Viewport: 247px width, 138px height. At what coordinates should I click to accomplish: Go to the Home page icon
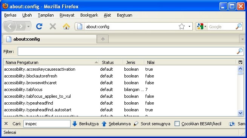pyautogui.click(x=66, y=26)
